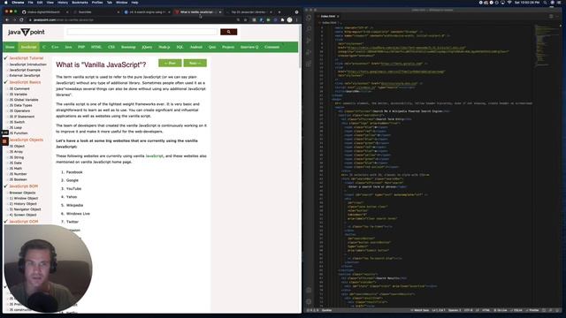Open the Home nav item
Image resolution: width=566 pixels, height=318 pixels.
pyautogui.click(x=10, y=47)
